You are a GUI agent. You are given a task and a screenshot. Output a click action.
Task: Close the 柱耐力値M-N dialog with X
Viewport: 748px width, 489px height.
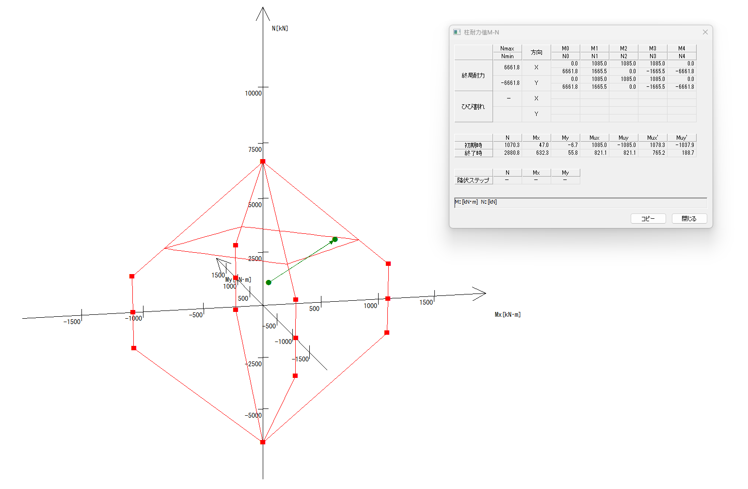pyautogui.click(x=705, y=32)
